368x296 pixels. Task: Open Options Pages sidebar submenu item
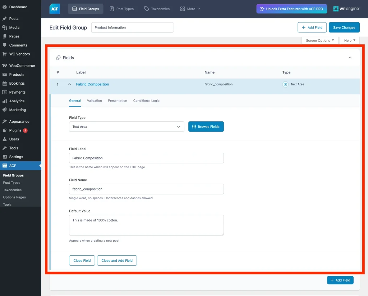click(x=14, y=197)
